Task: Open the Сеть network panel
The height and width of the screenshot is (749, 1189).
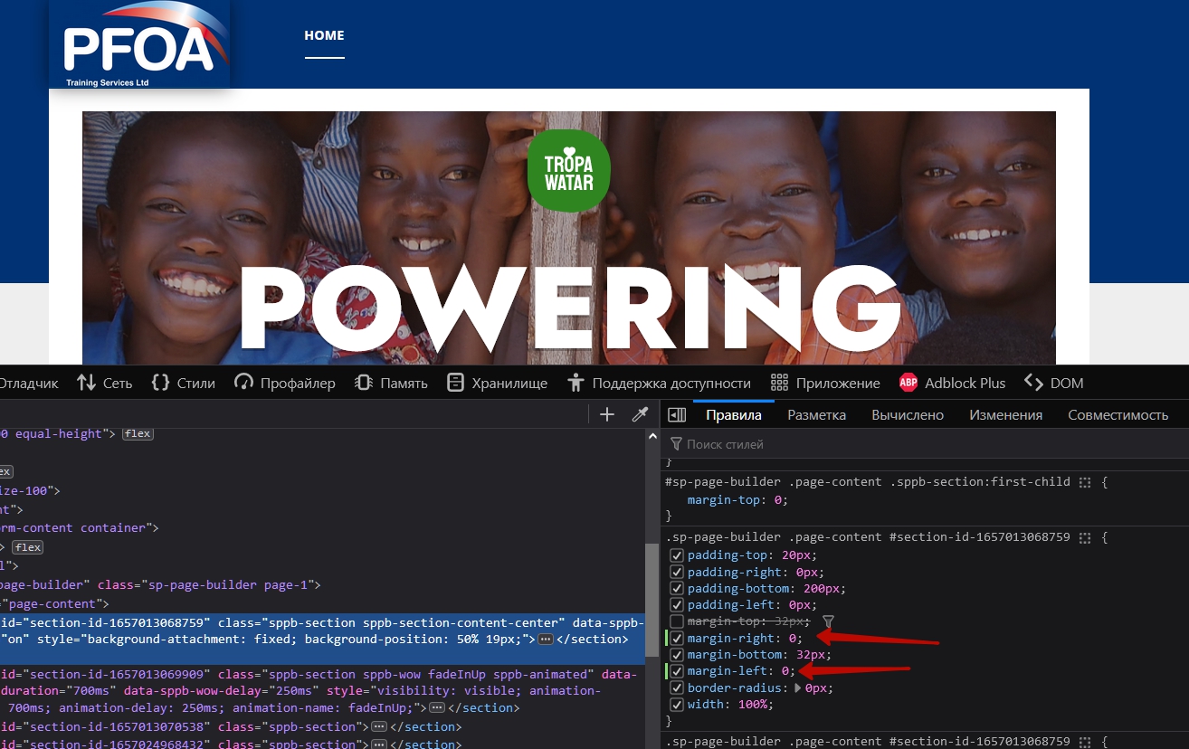Action: [105, 384]
